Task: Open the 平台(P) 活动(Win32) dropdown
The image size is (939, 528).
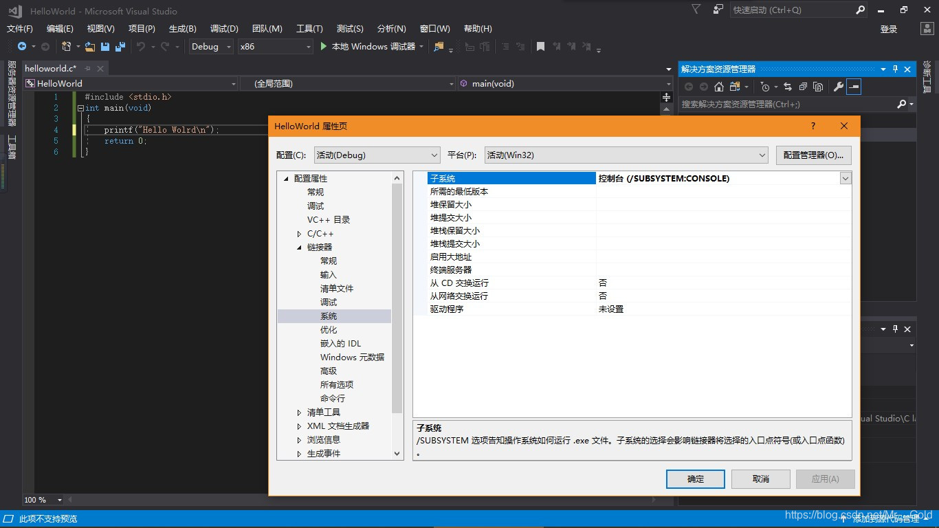Action: click(626, 155)
